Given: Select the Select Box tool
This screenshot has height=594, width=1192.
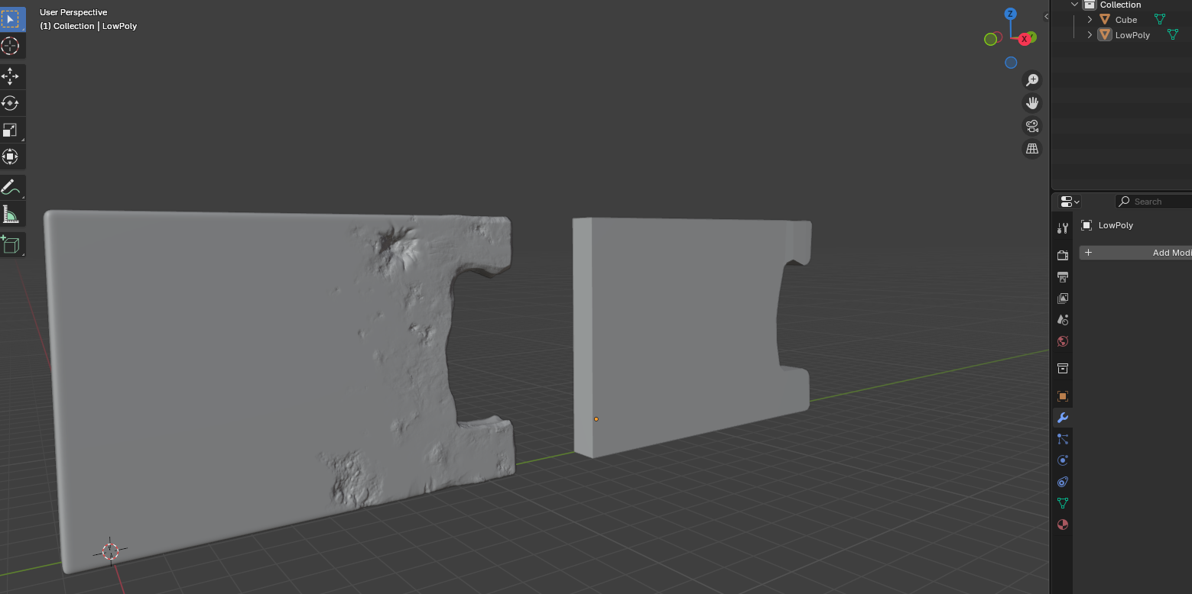Looking at the screenshot, I should [11, 19].
